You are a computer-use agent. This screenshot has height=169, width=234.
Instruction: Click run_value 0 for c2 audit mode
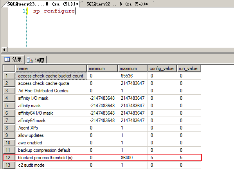click(189, 165)
